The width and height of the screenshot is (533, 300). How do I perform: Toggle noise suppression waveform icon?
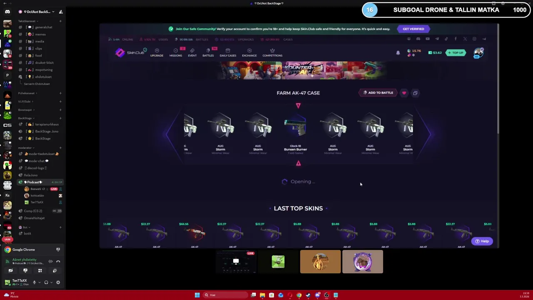coord(50,262)
